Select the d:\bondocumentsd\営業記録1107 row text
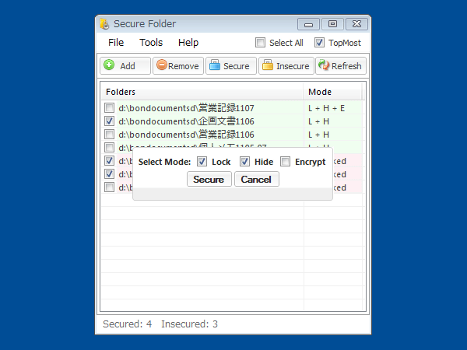The height and width of the screenshot is (350, 467). pyautogui.click(x=186, y=108)
